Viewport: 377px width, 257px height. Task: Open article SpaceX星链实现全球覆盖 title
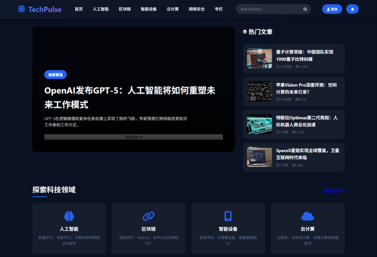click(308, 154)
